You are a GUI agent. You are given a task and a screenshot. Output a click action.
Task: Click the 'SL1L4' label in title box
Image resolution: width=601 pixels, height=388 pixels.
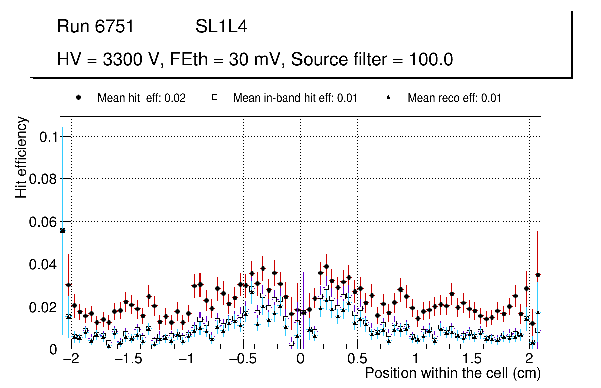221,27
